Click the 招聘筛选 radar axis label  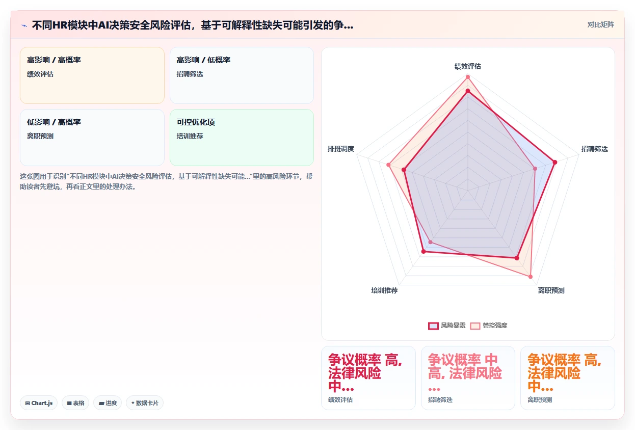(595, 149)
